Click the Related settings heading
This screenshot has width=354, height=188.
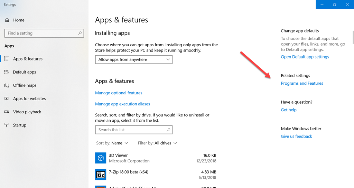coord(295,76)
